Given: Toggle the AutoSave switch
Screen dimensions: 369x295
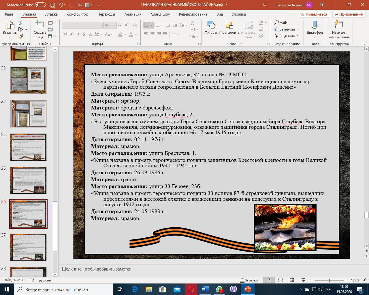Looking at the screenshot, I should click(x=40, y=5).
